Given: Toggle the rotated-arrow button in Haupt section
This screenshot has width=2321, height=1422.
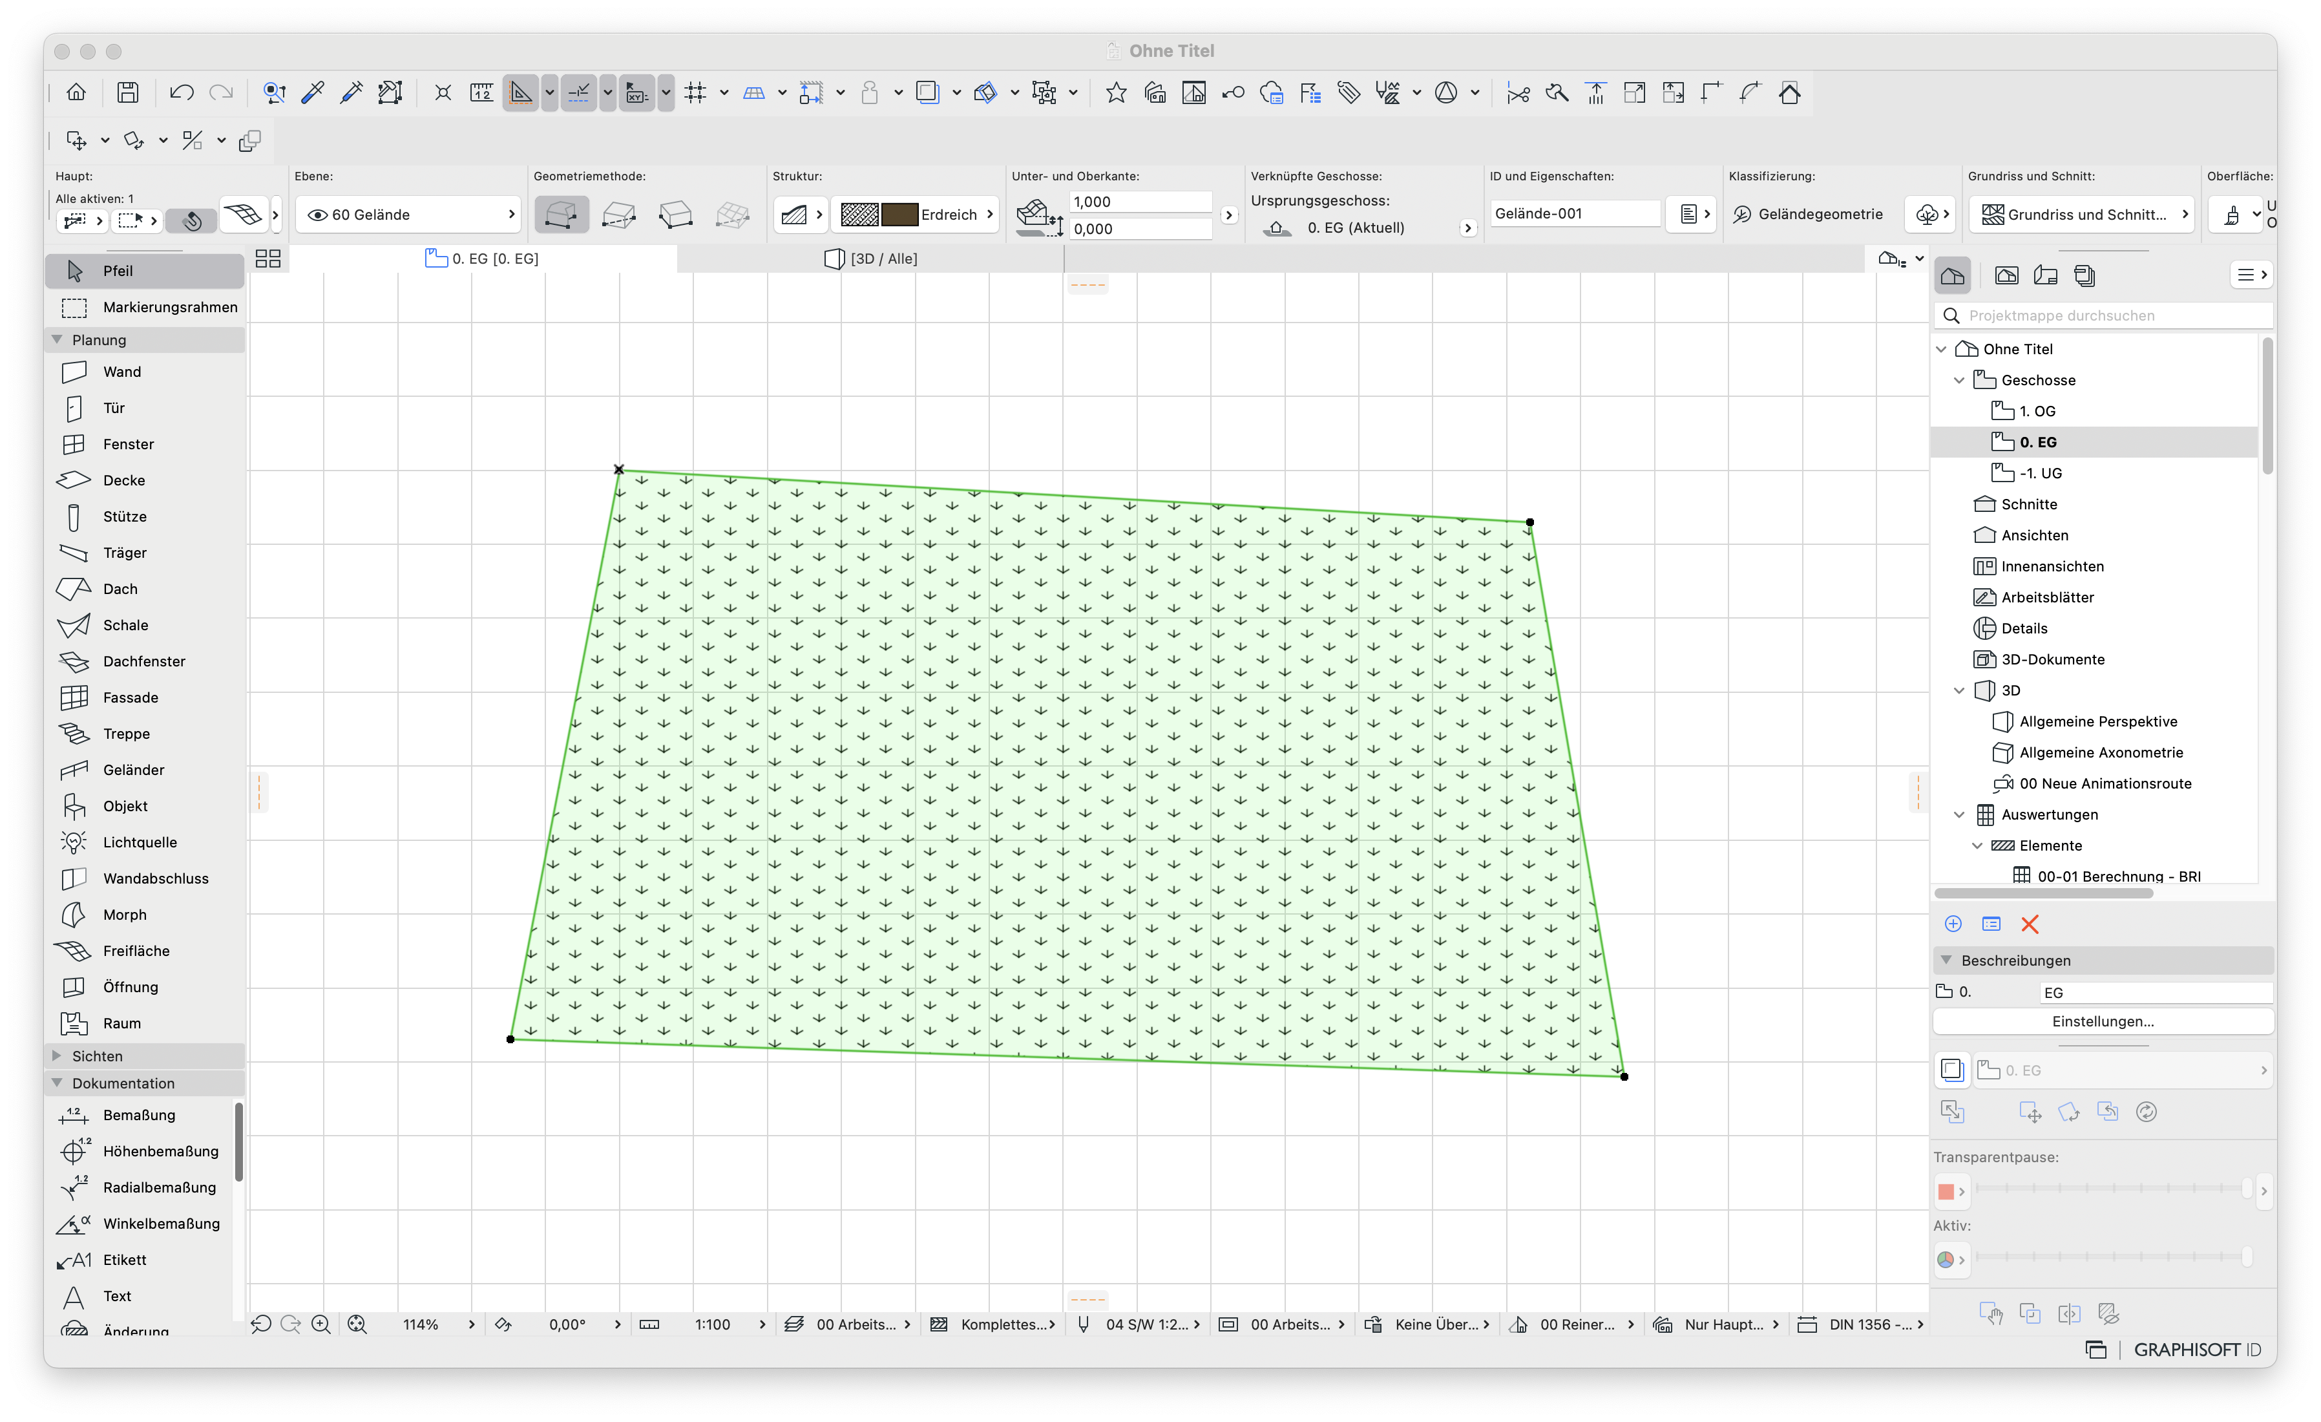Looking at the screenshot, I should [x=191, y=220].
